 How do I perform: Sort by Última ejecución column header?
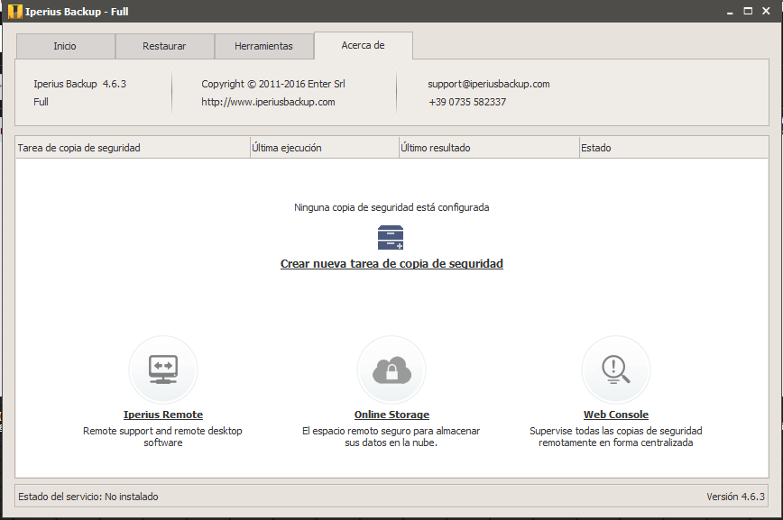tap(325, 148)
